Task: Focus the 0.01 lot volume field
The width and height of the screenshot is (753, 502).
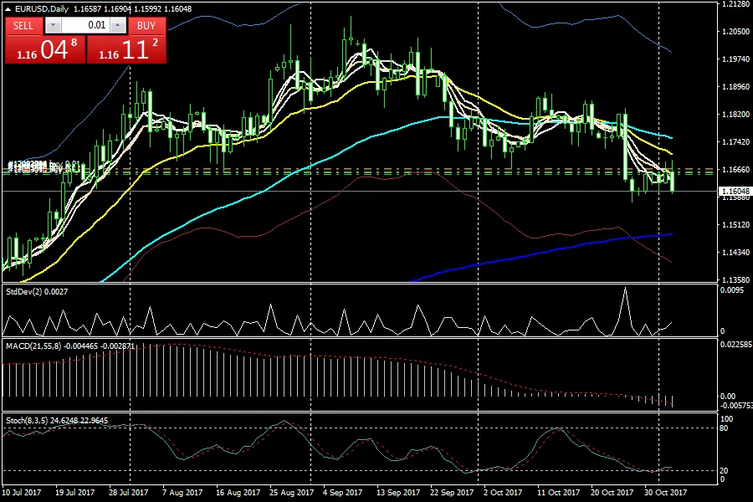Action: point(85,25)
